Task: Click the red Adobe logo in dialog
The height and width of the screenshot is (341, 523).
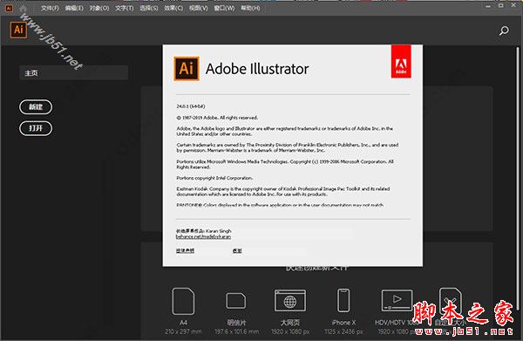Action: pyautogui.click(x=401, y=62)
